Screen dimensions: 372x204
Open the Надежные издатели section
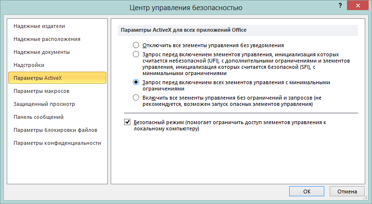[39, 26]
